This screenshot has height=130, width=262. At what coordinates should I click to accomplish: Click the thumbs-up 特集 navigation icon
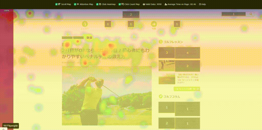coord(154,24)
